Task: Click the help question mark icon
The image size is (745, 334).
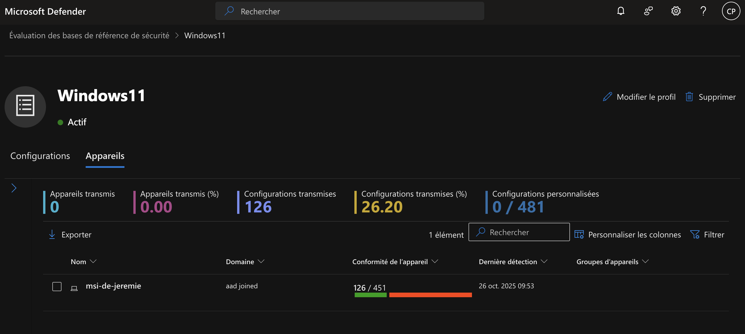Action: (703, 11)
